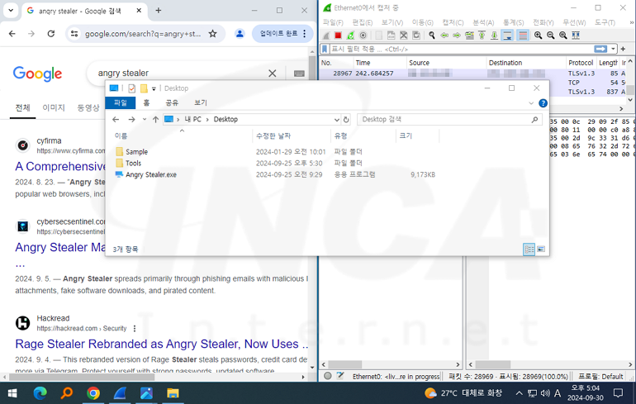Switch Explorer to large icons view
The height and width of the screenshot is (404, 636).
pos(541,249)
